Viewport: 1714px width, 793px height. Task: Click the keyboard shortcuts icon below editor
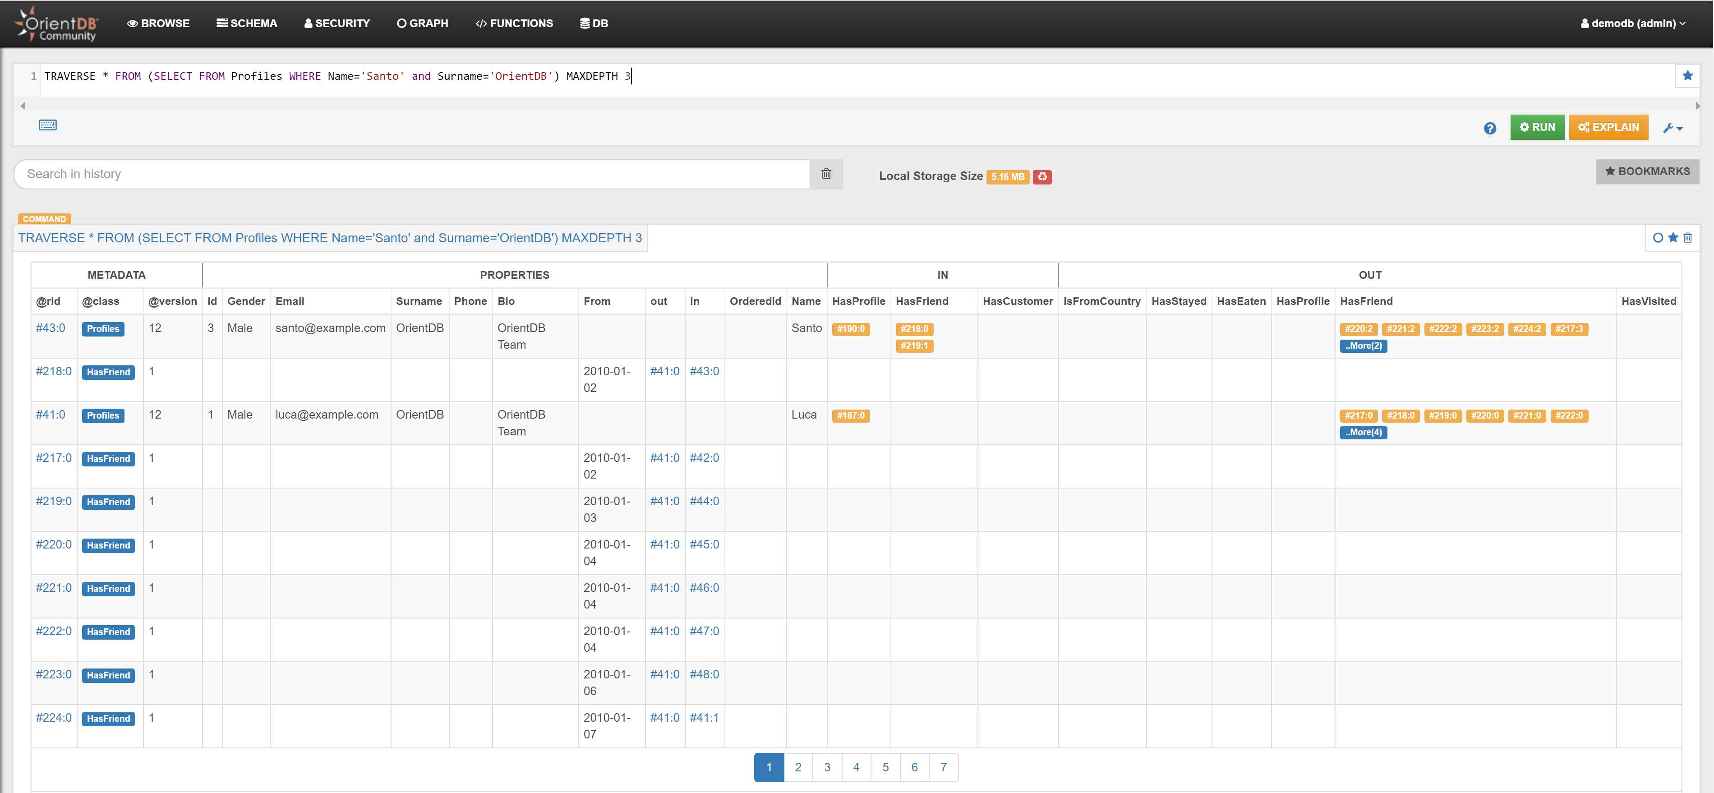click(47, 125)
